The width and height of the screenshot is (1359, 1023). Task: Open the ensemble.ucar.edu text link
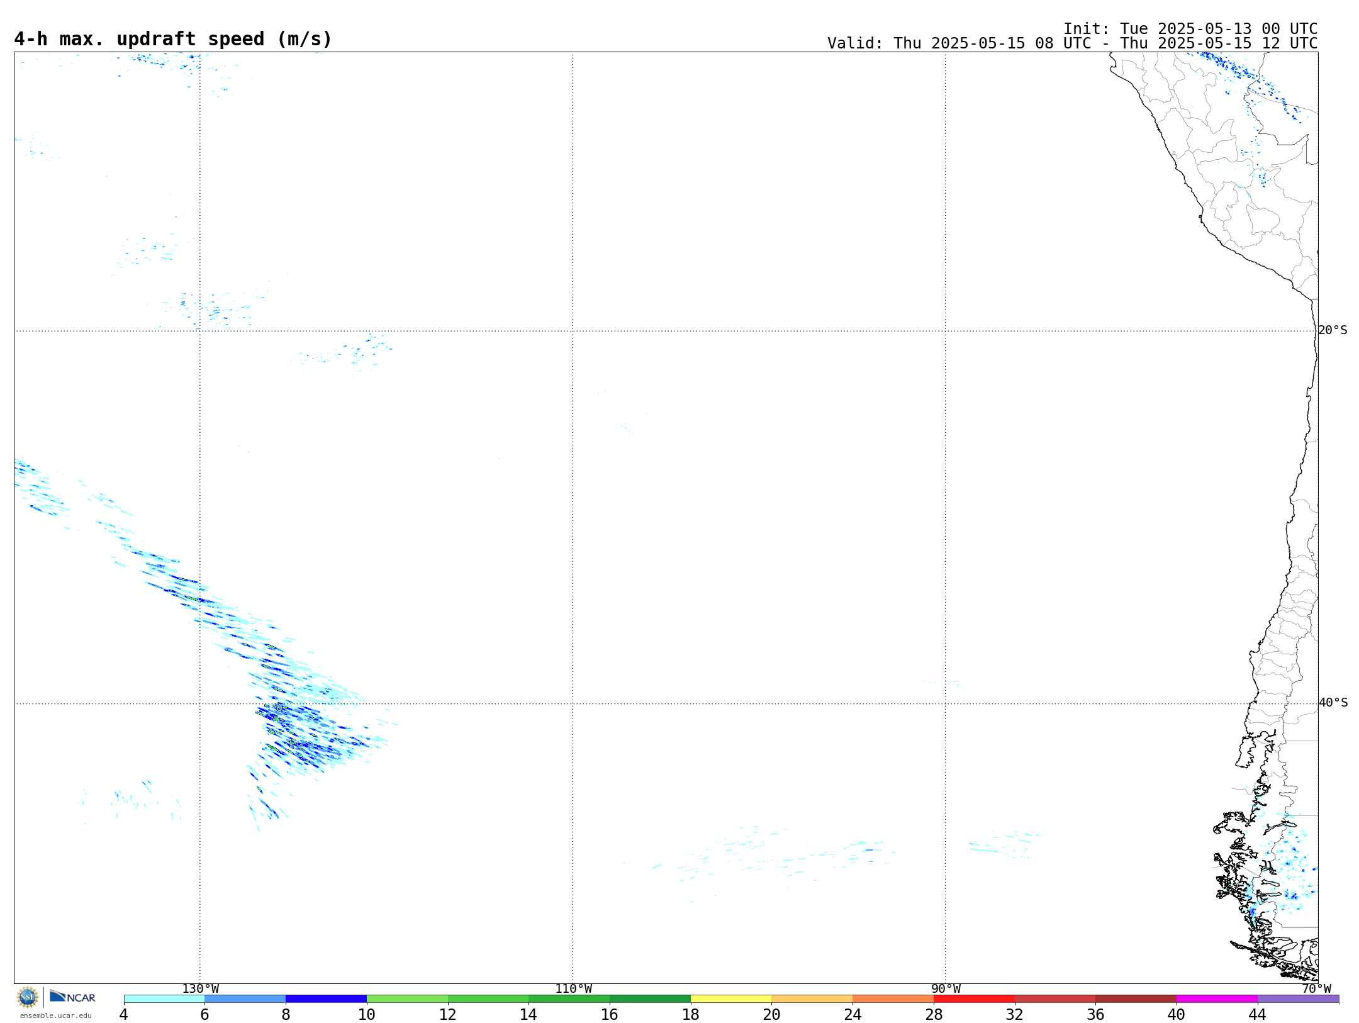55,1015
